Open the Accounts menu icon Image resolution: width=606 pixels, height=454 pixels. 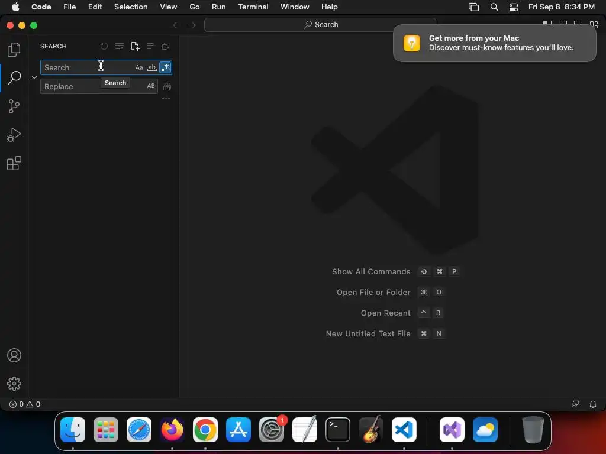point(14,355)
